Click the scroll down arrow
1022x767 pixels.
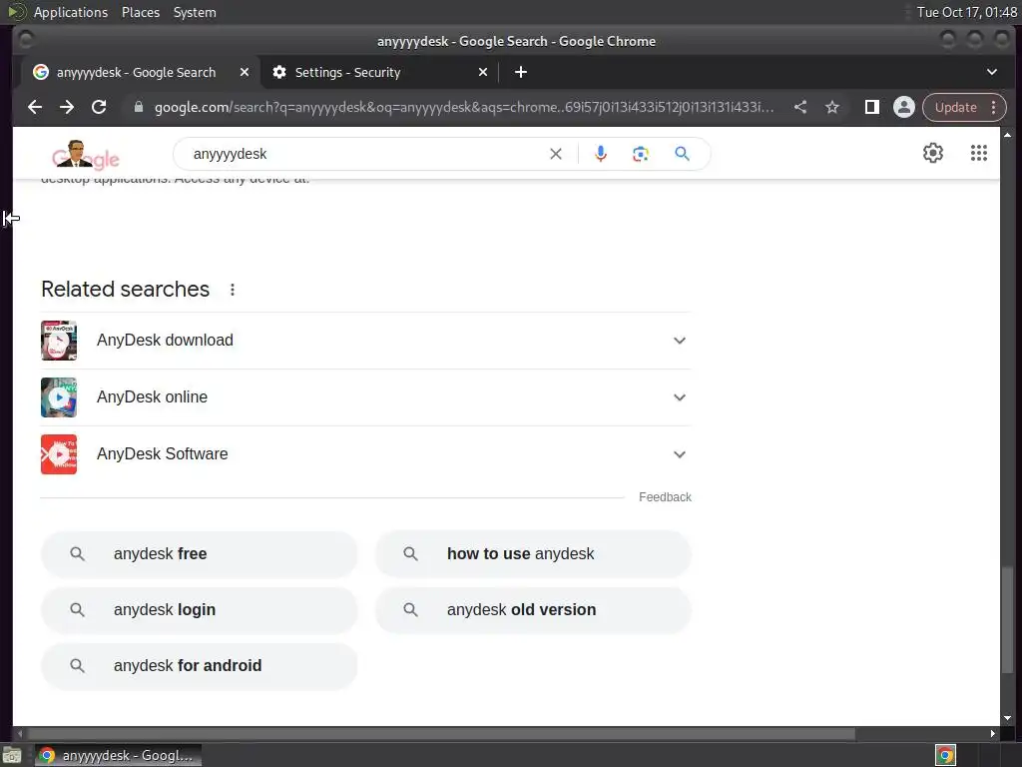[x=1007, y=718]
